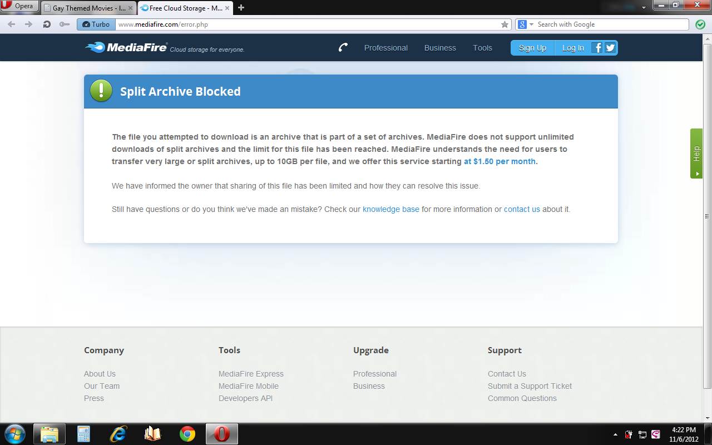Close the Gay Themed Movies tab
Screen dimensions: 712x445
point(131,8)
